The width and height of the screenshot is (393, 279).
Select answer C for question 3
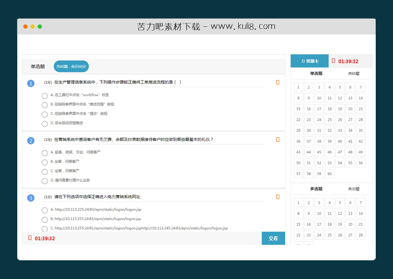pos(45,229)
